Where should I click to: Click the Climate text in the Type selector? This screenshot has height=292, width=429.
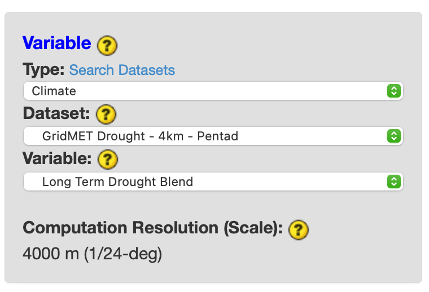point(54,91)
